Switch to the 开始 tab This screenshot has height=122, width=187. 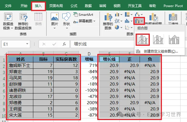[x=24, y=6]
